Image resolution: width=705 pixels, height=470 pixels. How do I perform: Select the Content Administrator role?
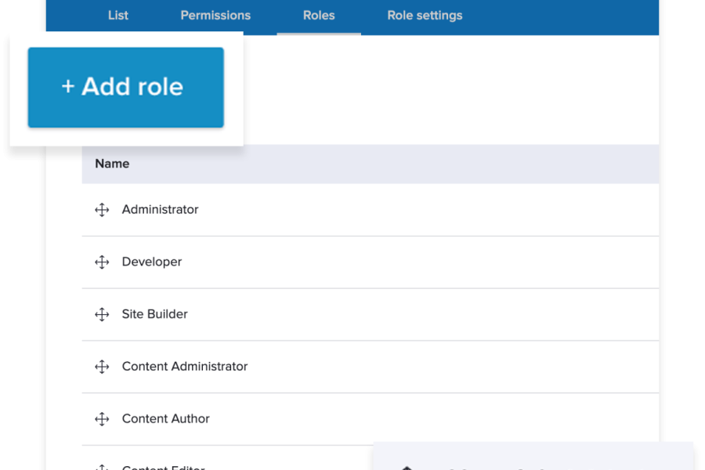click(x=185, y=367)
